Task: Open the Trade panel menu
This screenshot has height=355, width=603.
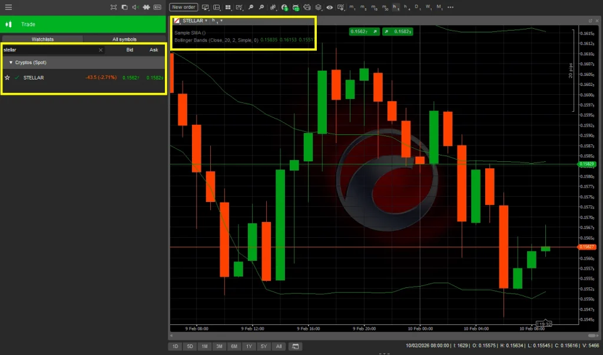Action: coord(8,24)
